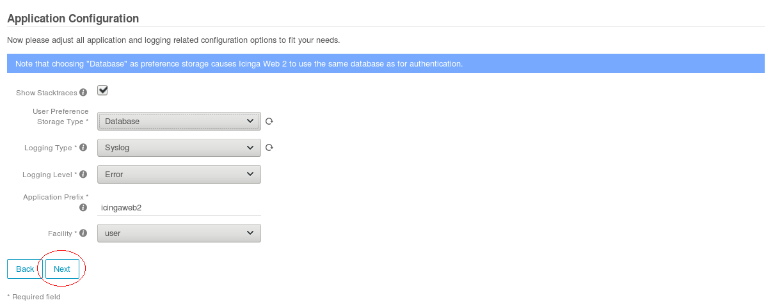Click the Facility label text
Viewport: 782px width, 307px height.
click(x=60, y=233)
